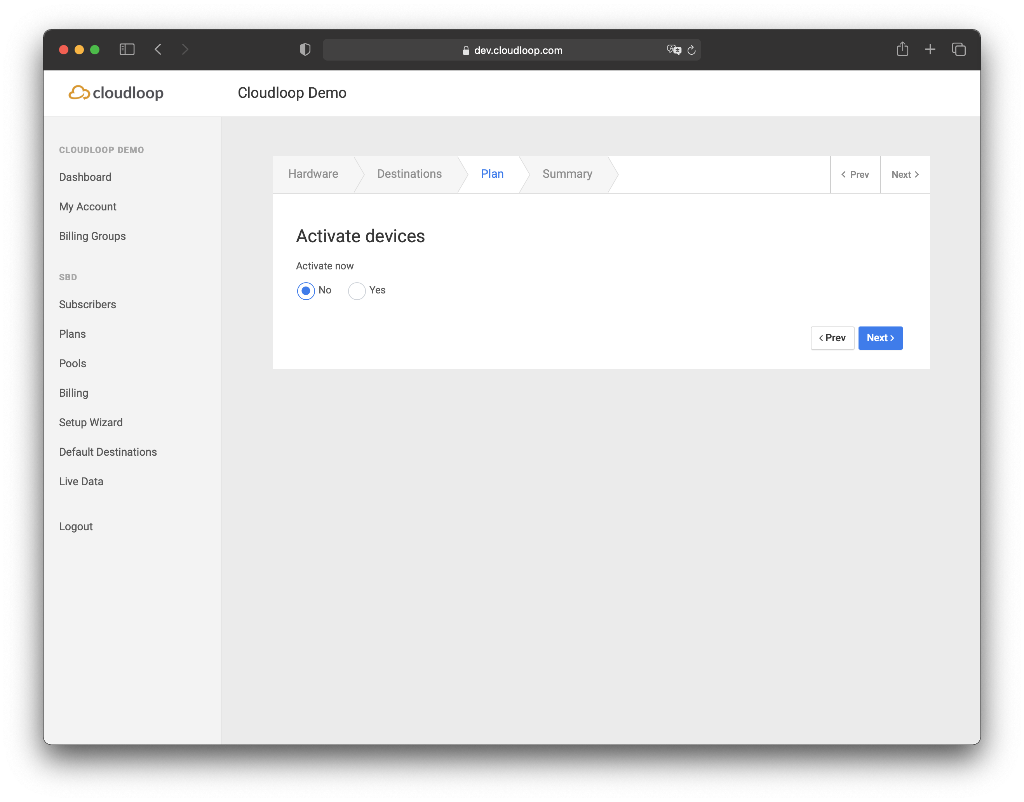Select Yes to activate now
This screenshot has height=802, width=1024.
[x=357, y=291]
